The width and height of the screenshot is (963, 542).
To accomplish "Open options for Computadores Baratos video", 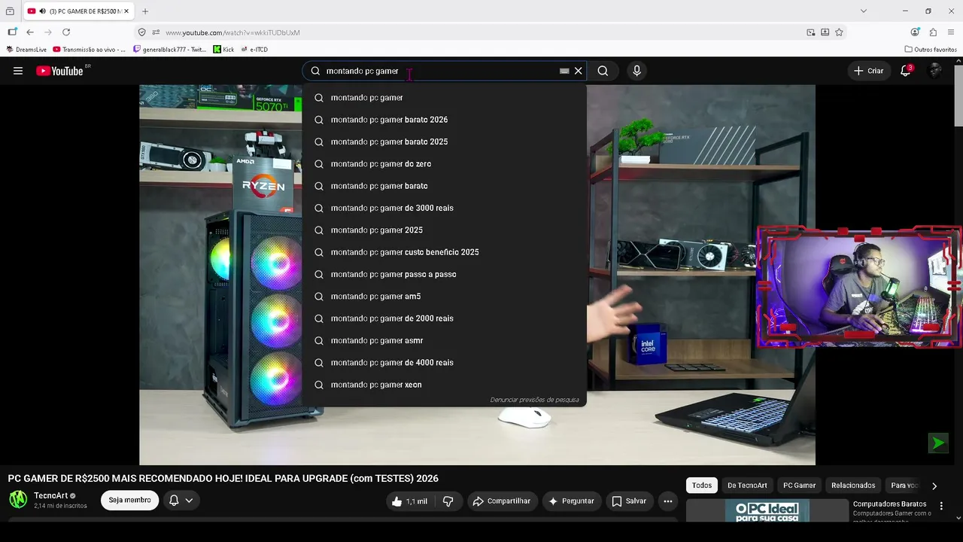I will pos(941,506).
